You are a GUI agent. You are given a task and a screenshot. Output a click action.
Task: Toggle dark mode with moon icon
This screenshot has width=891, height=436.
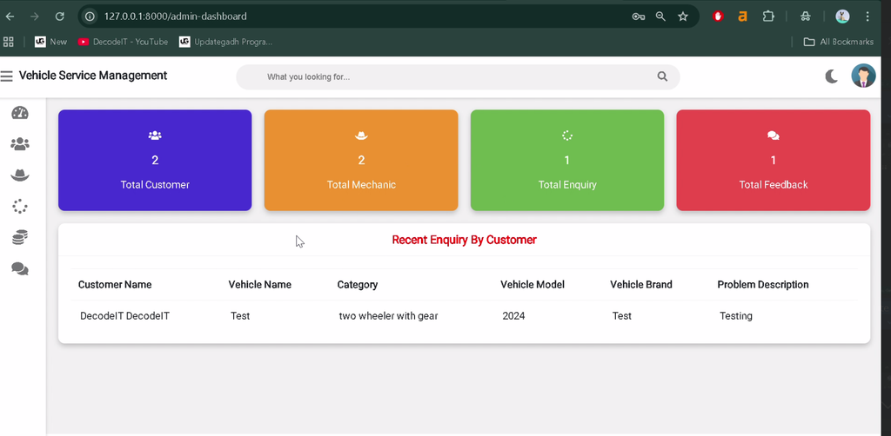tap(831, 76)
